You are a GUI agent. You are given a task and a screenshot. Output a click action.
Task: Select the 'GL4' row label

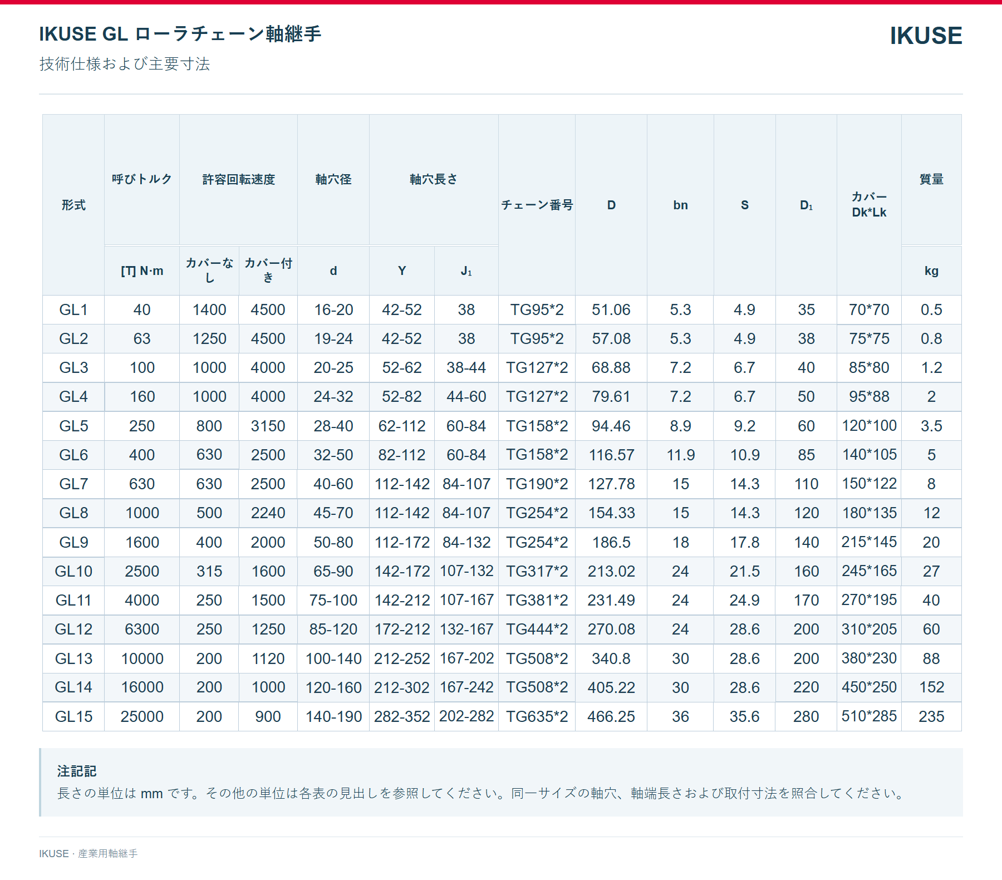pyautogui.click(x=73, y=397)
